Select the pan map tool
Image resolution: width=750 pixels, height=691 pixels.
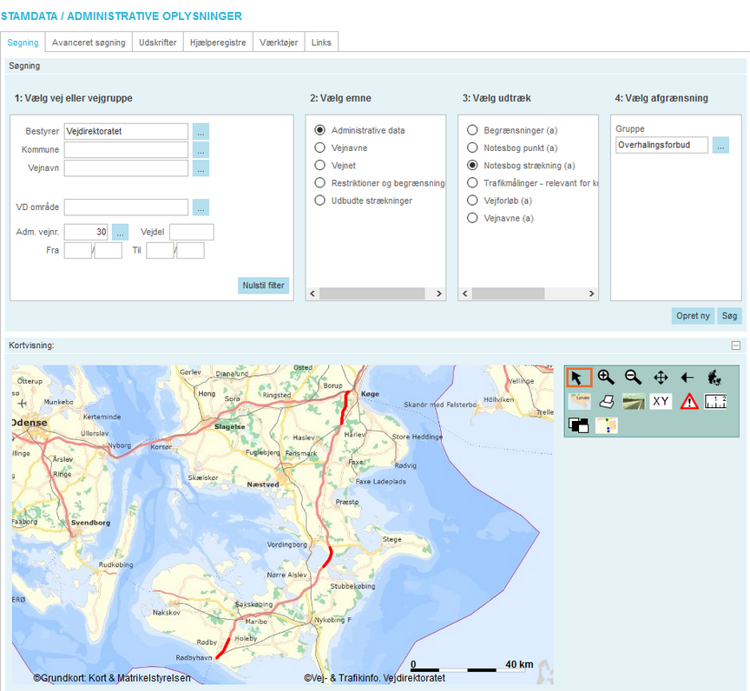tap(661, 378)
